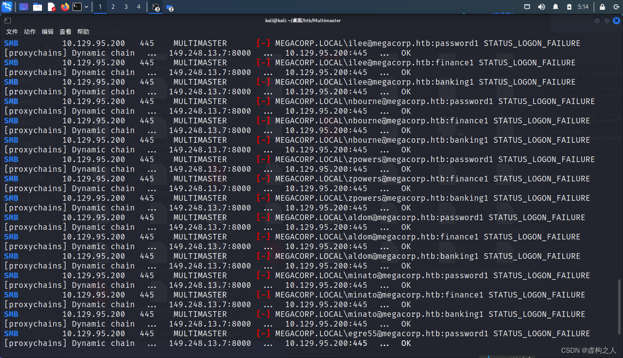Click text minato@megacorp.htb:password1
Screen dimensions: 623x358
(418, 275)
